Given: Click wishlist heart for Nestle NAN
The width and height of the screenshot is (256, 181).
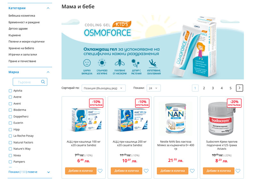Looking at the screenshot, I should click(x=192, y=171).
